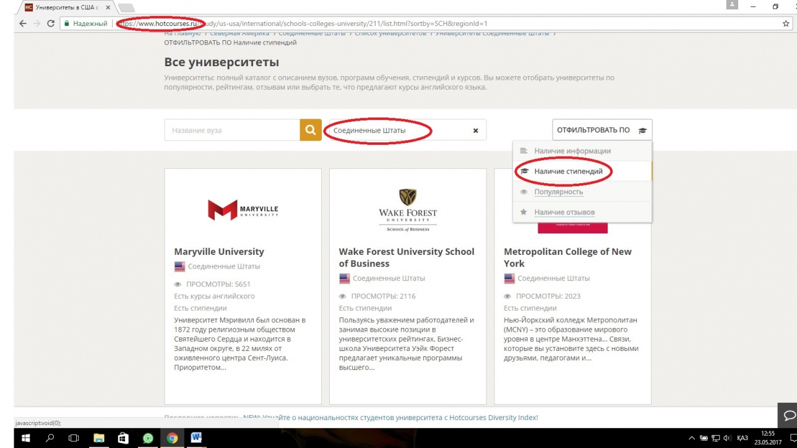The width and height of the screenshot is (797, 448).
Task: Click the volume speaker tray icon
Action: (x=726, y=438)
